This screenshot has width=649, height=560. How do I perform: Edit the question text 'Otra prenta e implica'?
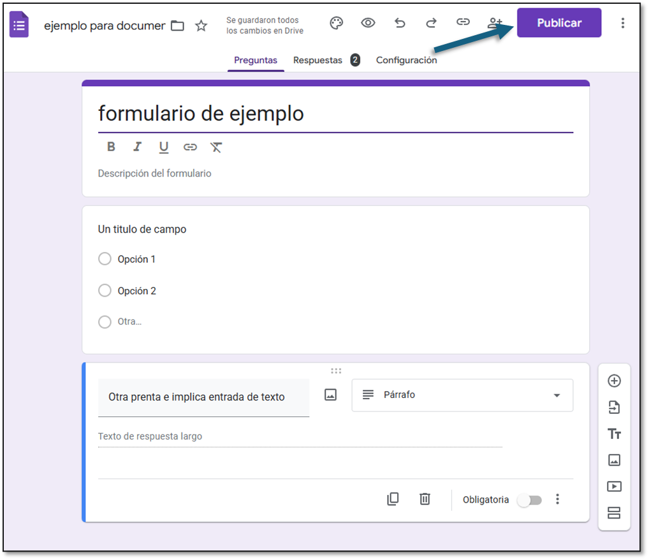(203, 397)
